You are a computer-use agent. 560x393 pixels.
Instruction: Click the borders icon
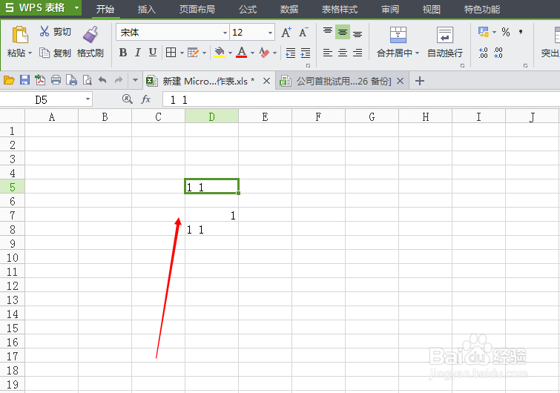click(x=171, y=53)
